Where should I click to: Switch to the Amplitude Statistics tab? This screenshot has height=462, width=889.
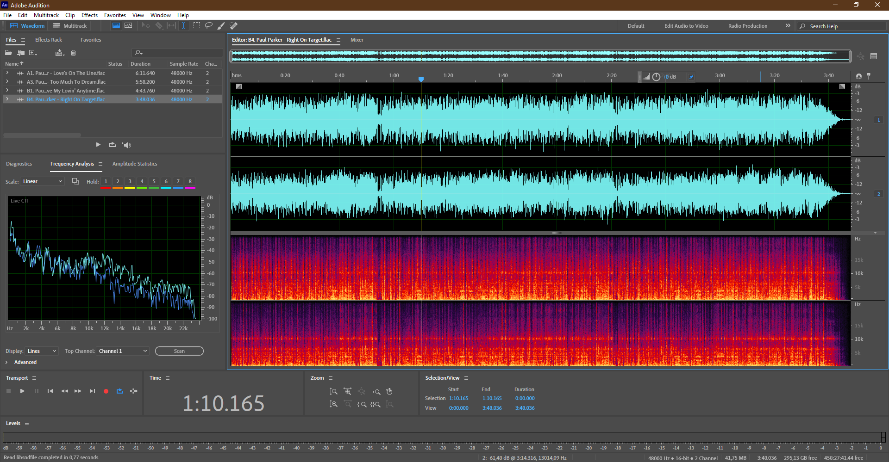135,164
